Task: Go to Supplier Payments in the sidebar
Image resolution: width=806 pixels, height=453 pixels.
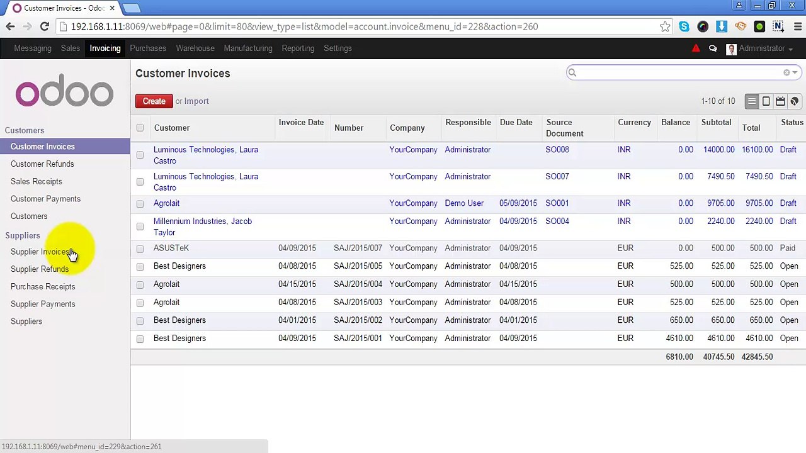Action: coord(43,304)
